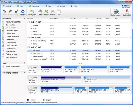This screenshot has height=105, width=133.
Task: Select the C: Sistema partition row
Action: [79, 26]
